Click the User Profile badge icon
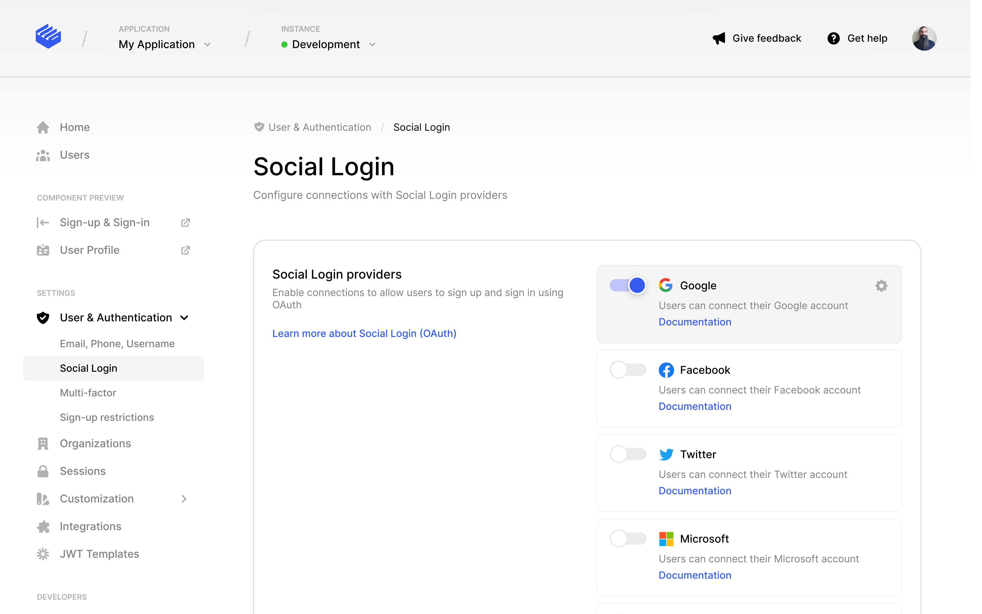This screenshot has height=614, width=982. [43, 250]
